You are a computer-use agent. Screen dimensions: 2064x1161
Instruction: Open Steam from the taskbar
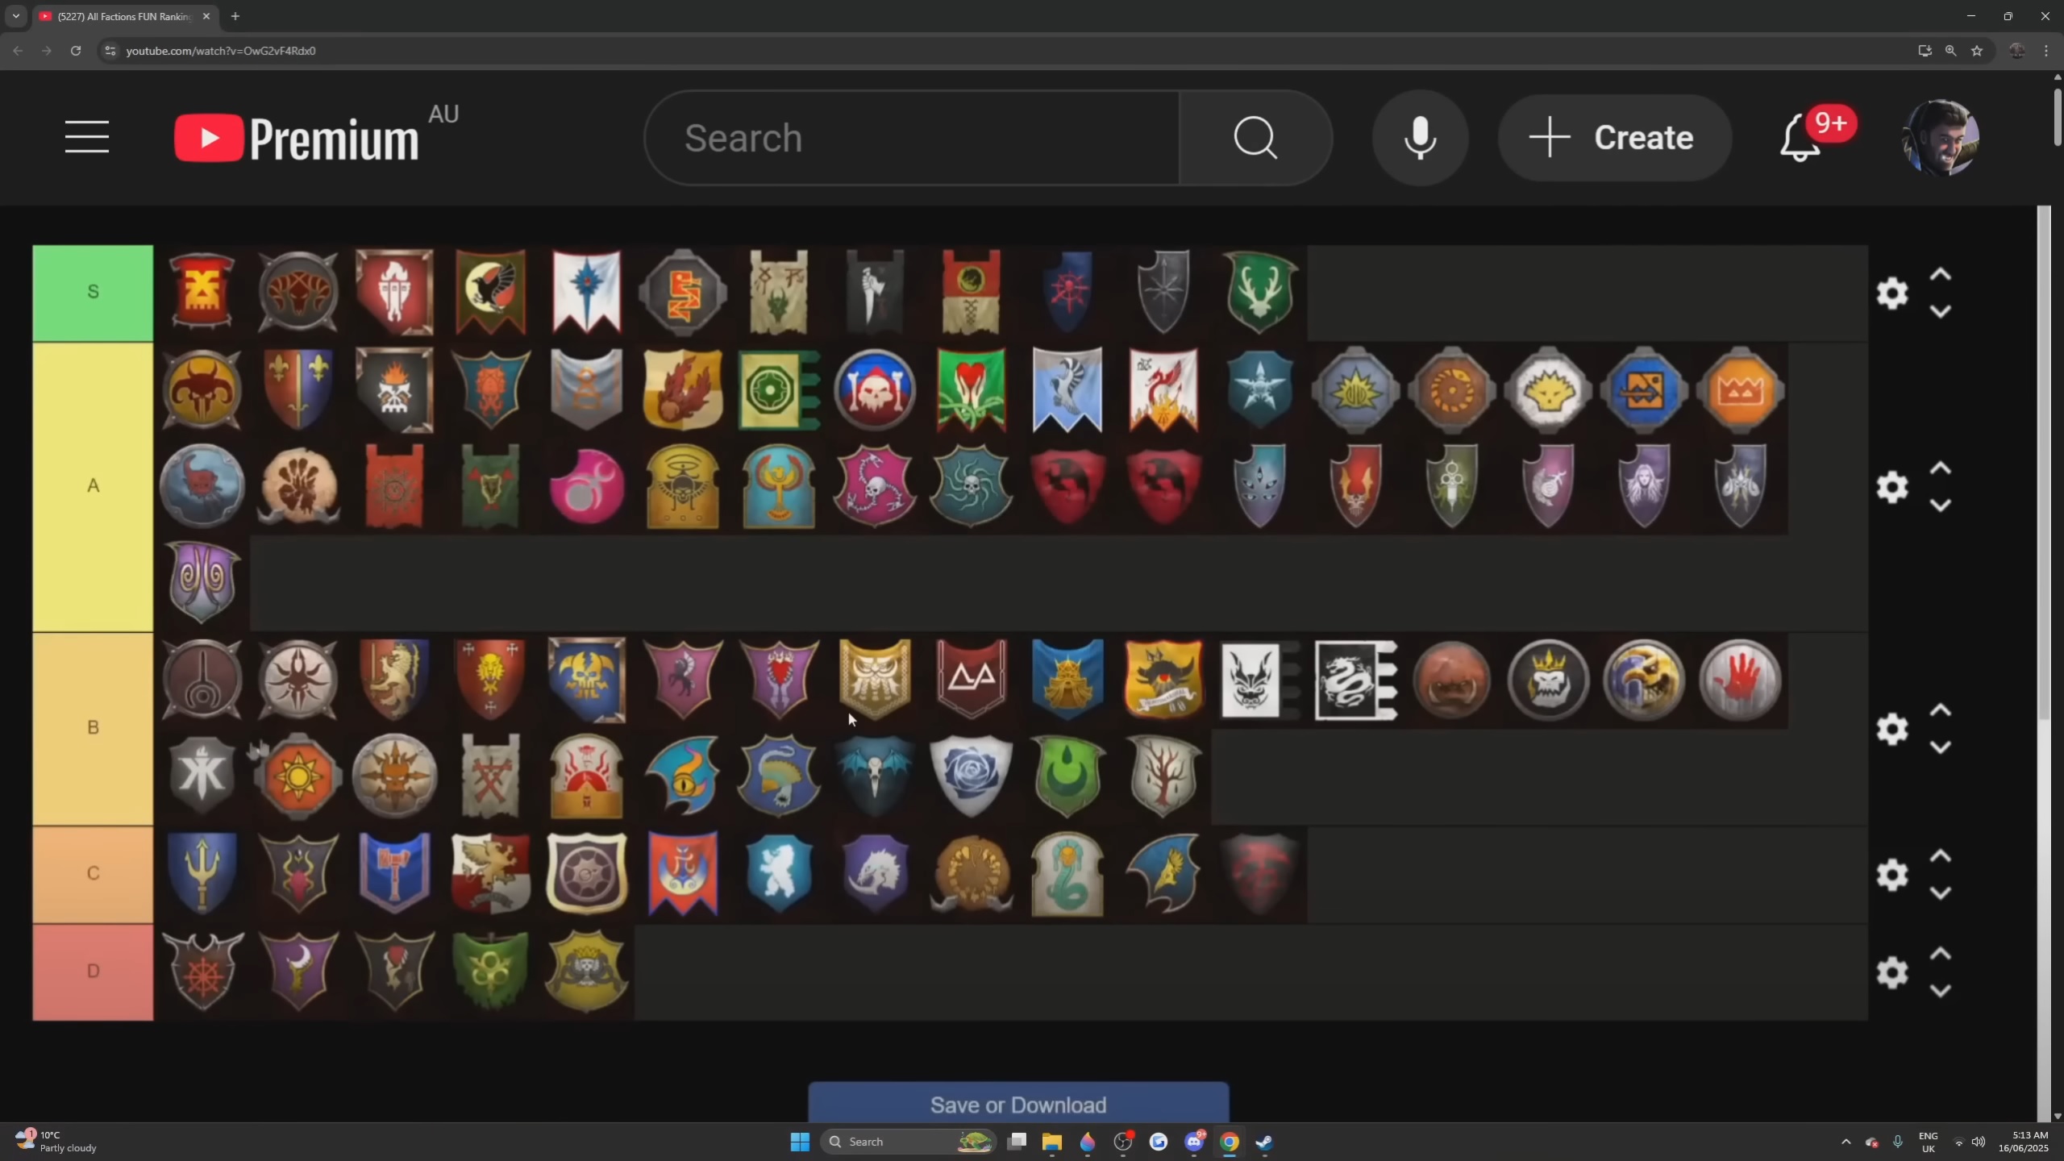(1264, 1142)
